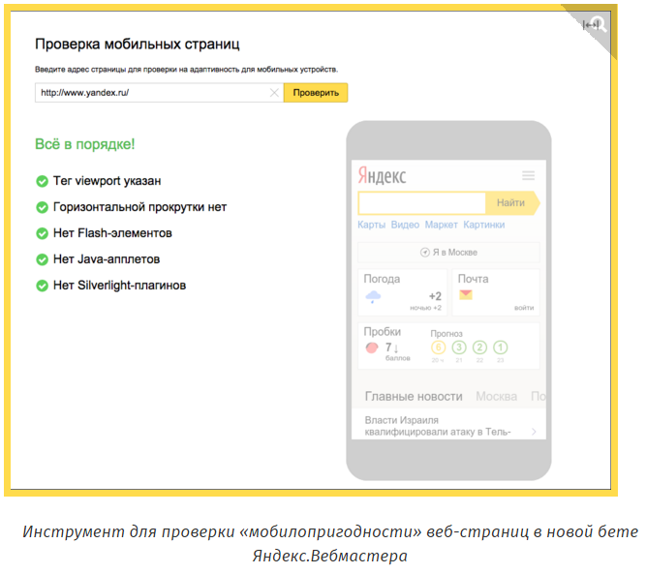Click check icon beside Тег viewport указан

point(42,181)
